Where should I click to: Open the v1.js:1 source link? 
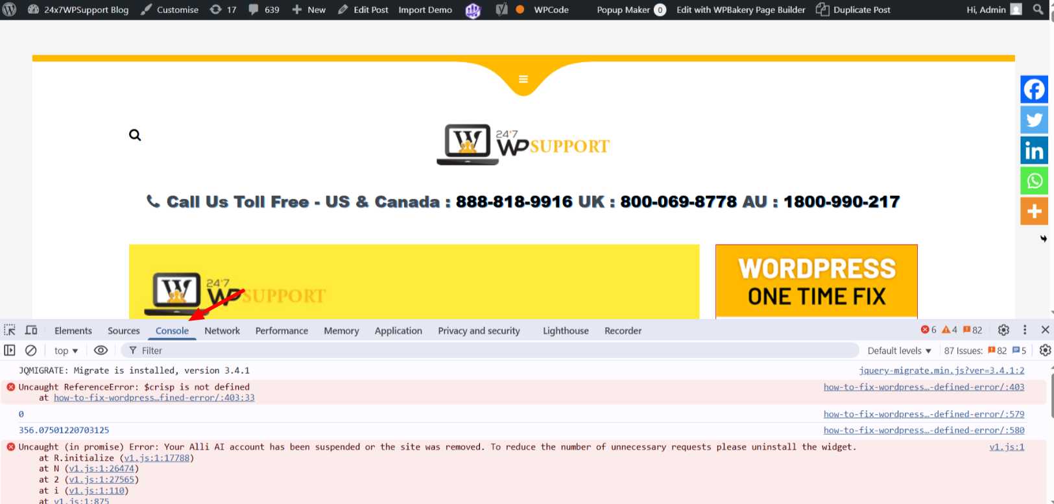pyautogui.click(x=1007, y=447)
